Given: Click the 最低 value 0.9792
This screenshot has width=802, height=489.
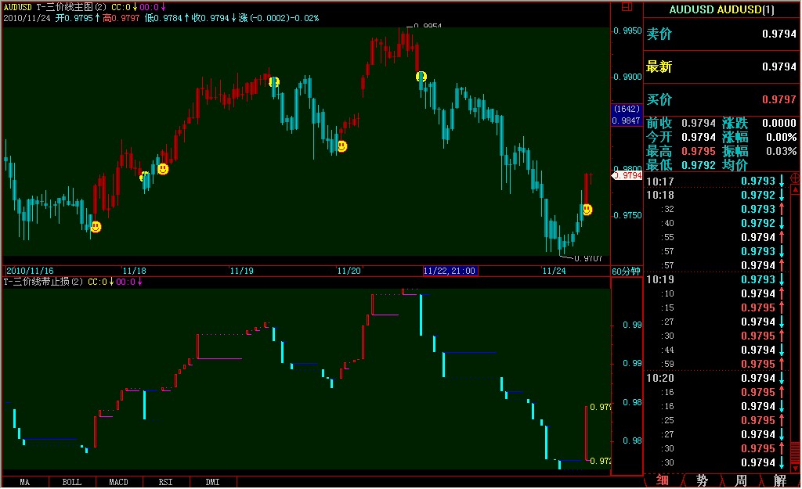Looking at the screenshot, I should click(698, 166).
